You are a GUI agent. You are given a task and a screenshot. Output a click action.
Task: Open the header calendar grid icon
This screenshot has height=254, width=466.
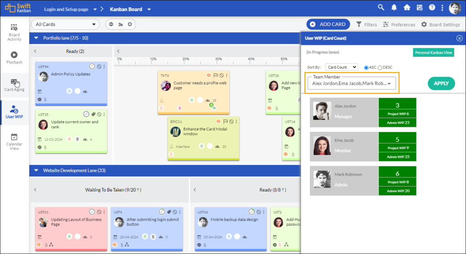point(419,7)
